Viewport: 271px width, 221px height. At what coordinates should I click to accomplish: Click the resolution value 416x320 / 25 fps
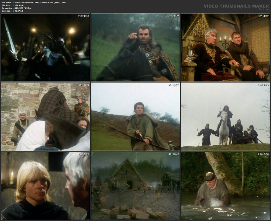[23, 8]
